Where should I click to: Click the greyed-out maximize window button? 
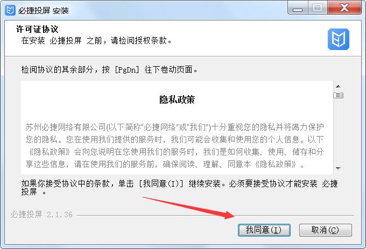tap(318, 9)
